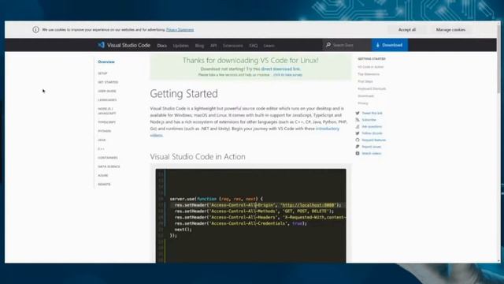Click the comment icon beside Report issues
The height and width of the screenshot is (284, 504).
[358, 147]
